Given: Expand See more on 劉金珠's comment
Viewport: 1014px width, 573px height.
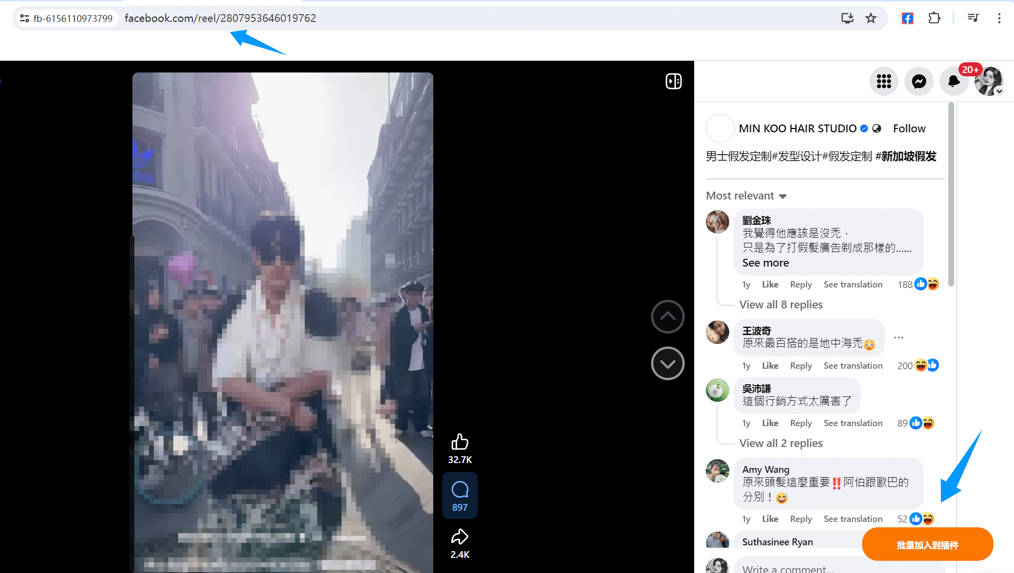Looking at the screenshot, I should [765, 263].
